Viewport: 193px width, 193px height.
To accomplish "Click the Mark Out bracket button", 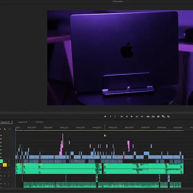I will coord(115,116).
